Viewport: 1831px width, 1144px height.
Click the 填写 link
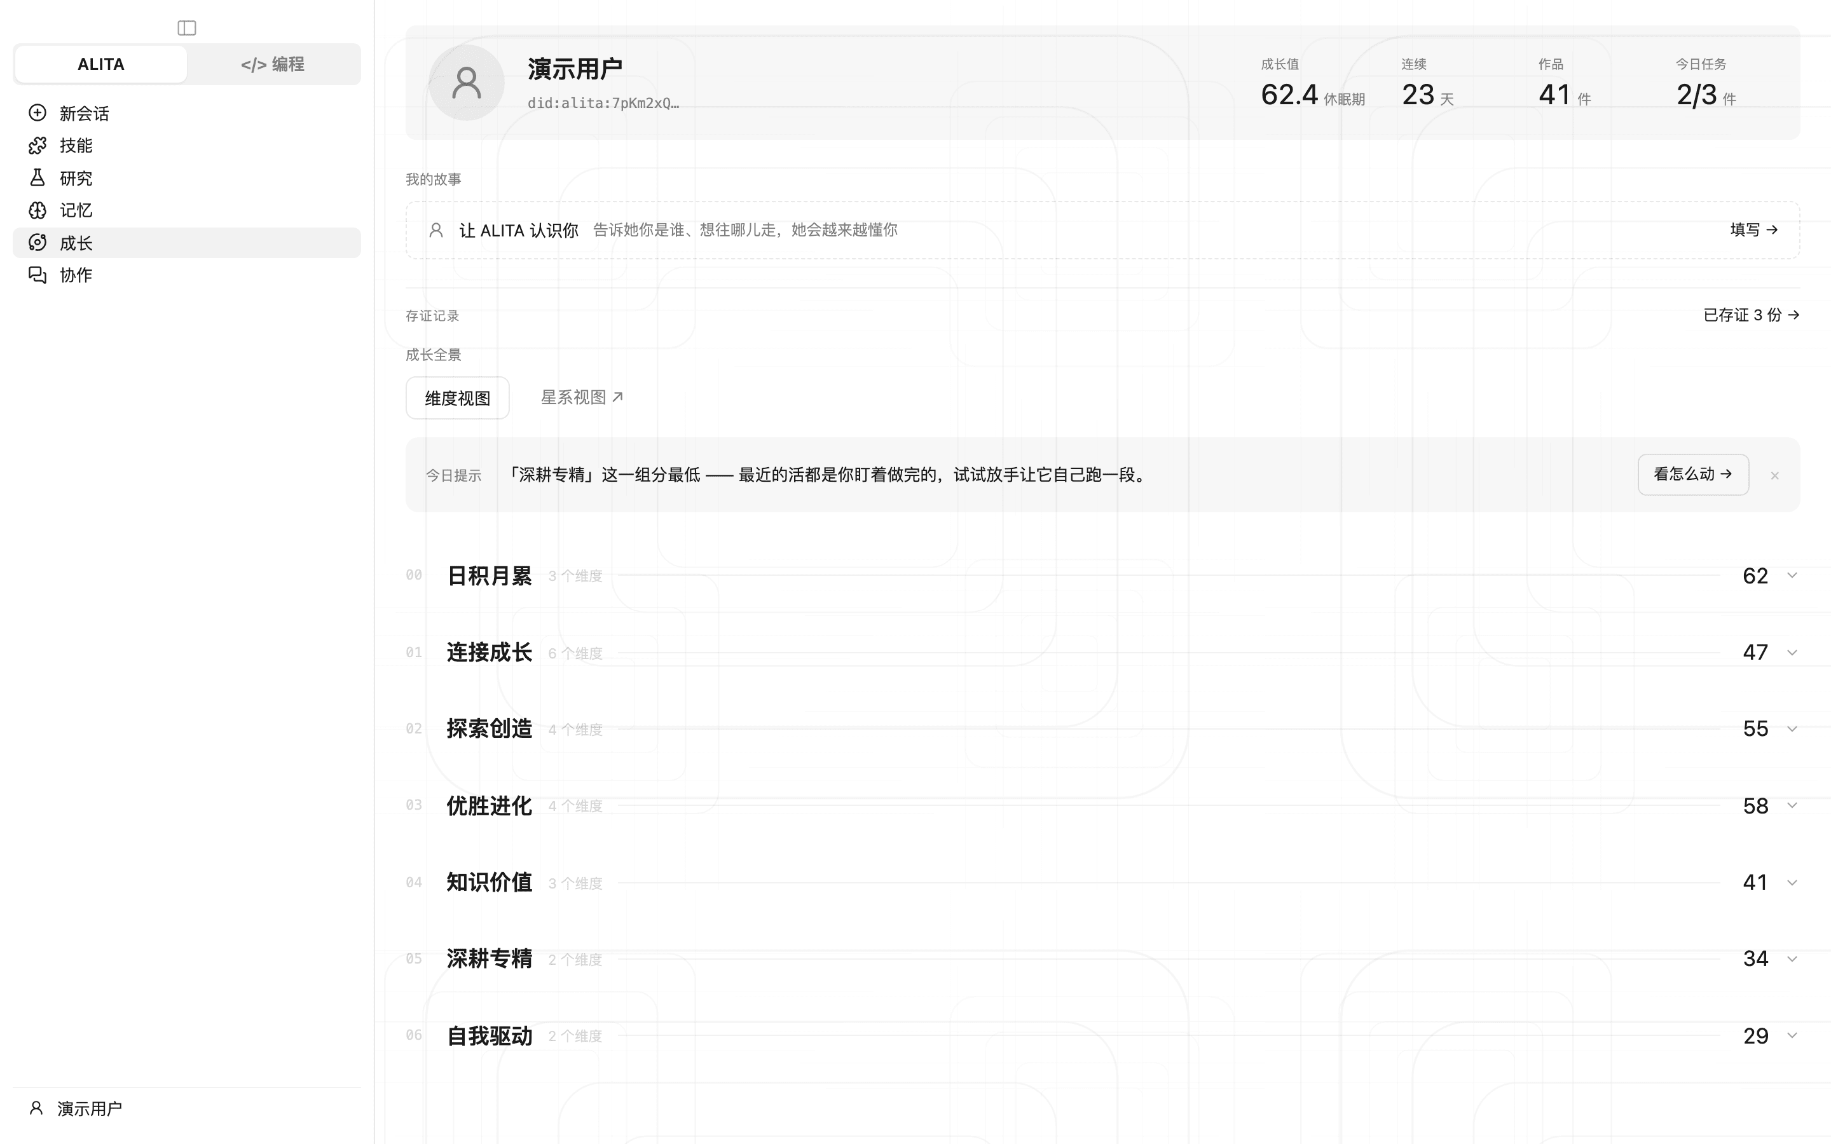tap(1754, 229)
